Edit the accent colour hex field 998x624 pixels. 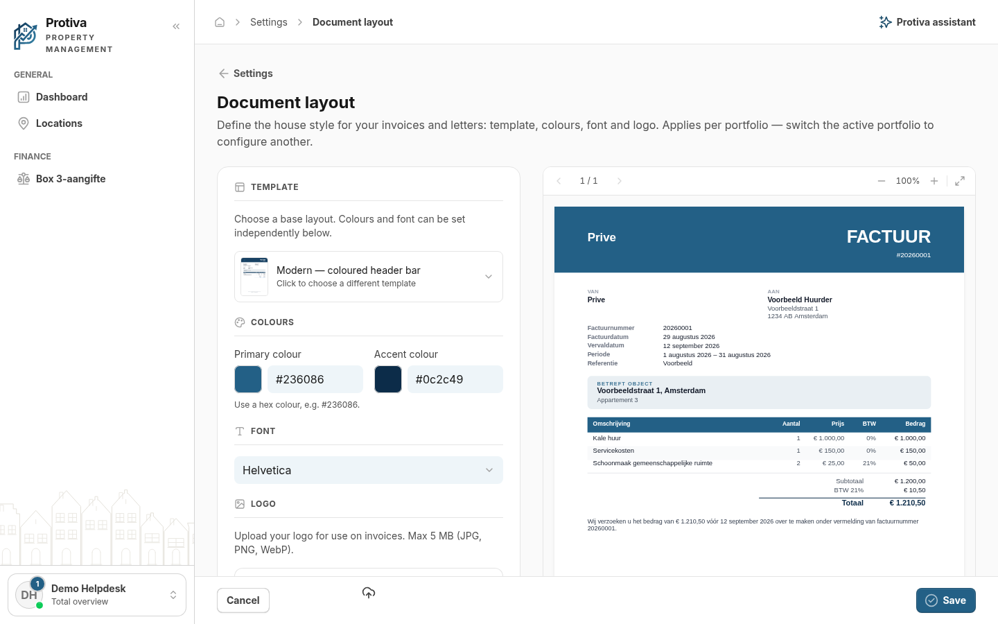[455, 379]
